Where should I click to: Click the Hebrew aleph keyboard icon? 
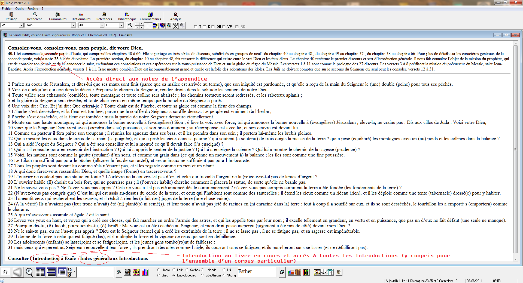(x=70, y=275)
